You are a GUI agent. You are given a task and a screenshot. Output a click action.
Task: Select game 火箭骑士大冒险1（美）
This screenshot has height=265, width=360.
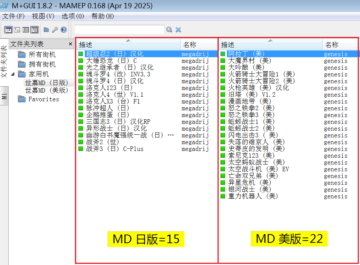click(x=262, y=74)
